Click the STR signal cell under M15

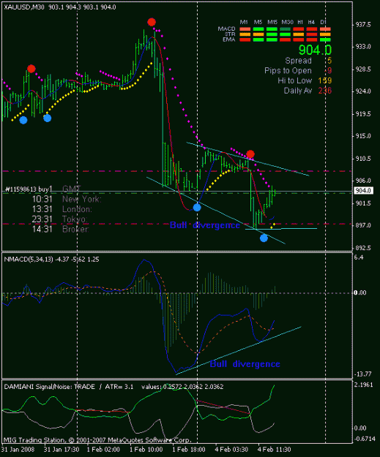click(x=272, y=34)
